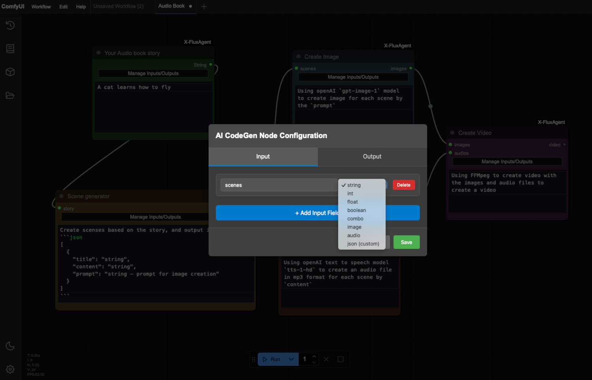The width and height of the screenshot is (592, 380).
Task: Edit the scenes input name field
Action: 279,185
